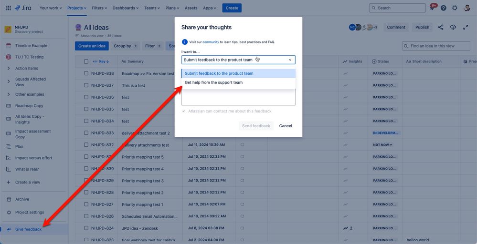Click the Comment button
The image size is (477, 244).
pos(396,27)
